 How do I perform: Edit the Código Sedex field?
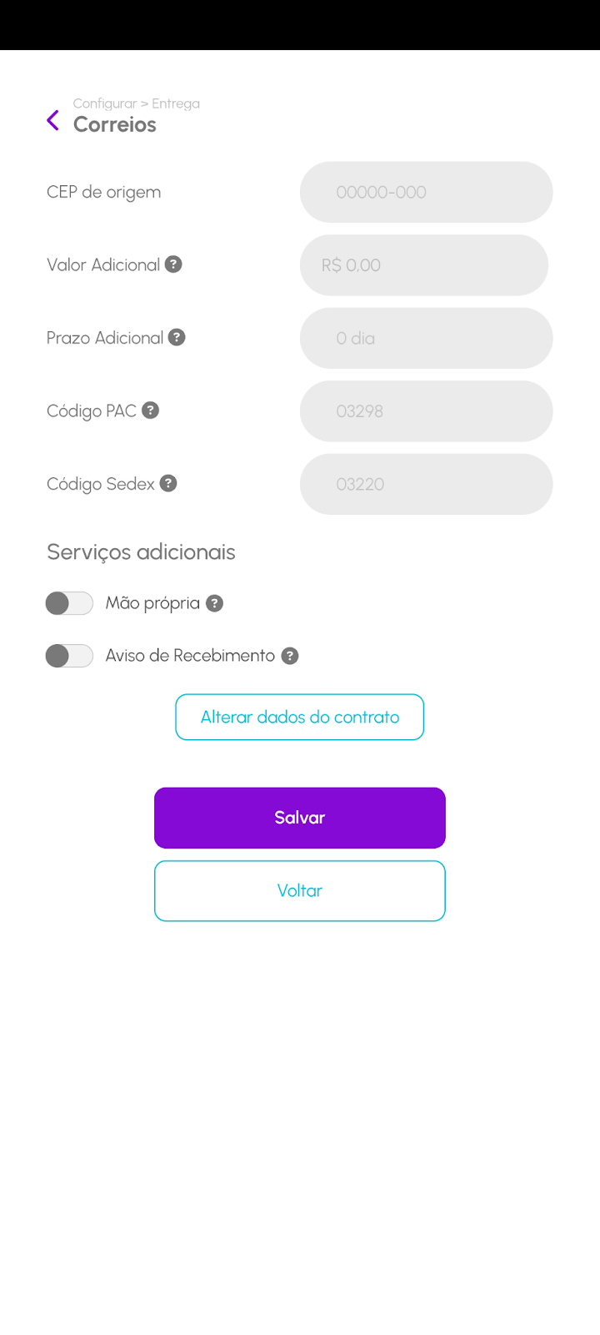tap(426, 484)
